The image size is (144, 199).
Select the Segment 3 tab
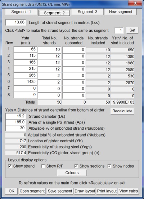click(x=87, y=12)
